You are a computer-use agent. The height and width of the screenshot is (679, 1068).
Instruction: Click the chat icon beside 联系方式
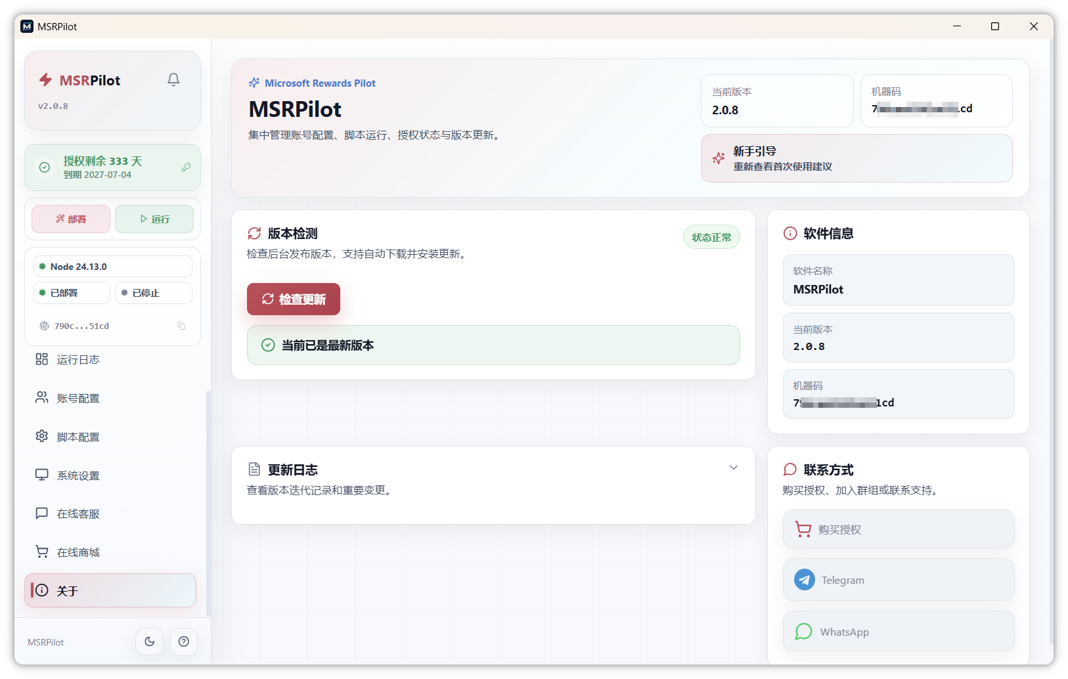[790, 470]
